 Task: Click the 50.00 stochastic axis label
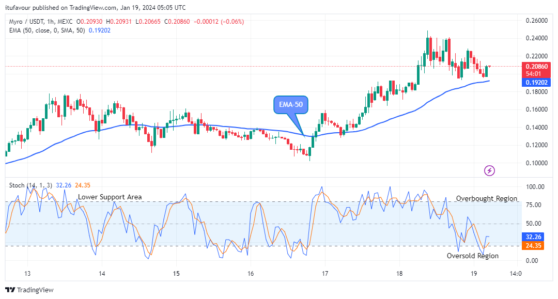(533, 223)
